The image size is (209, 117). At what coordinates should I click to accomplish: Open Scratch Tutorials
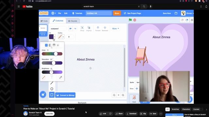77,13
